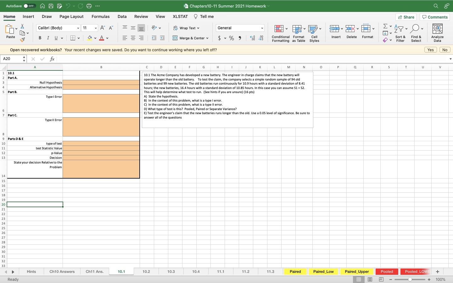Toggle bold formatting

[40, 38]
